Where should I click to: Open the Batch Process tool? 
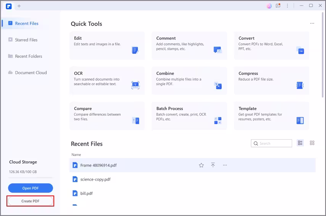coord(189,115)
